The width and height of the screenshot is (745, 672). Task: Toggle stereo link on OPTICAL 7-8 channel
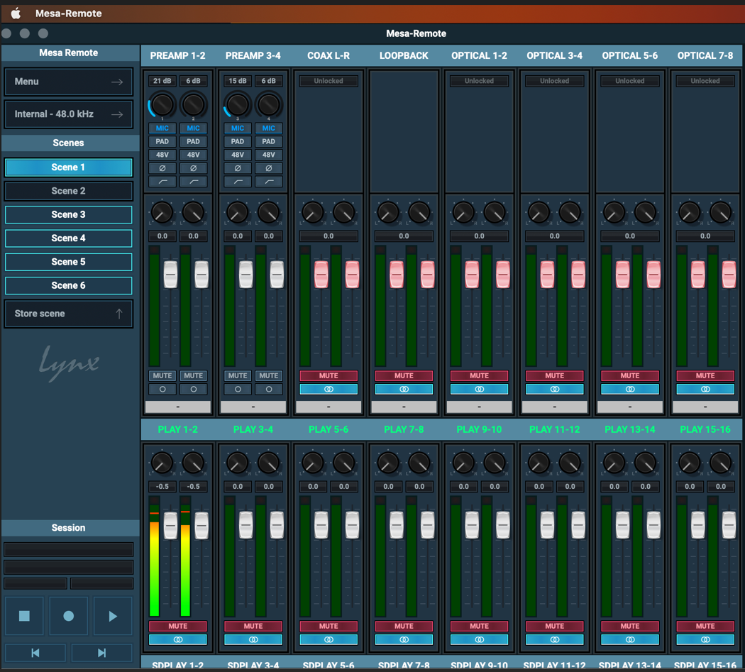705,390
